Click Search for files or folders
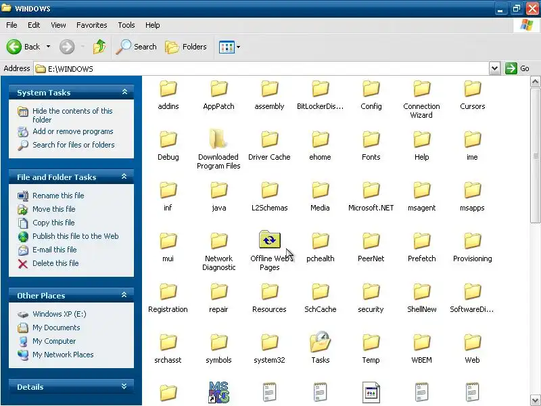The image size is (541, 406). point(74,145)
